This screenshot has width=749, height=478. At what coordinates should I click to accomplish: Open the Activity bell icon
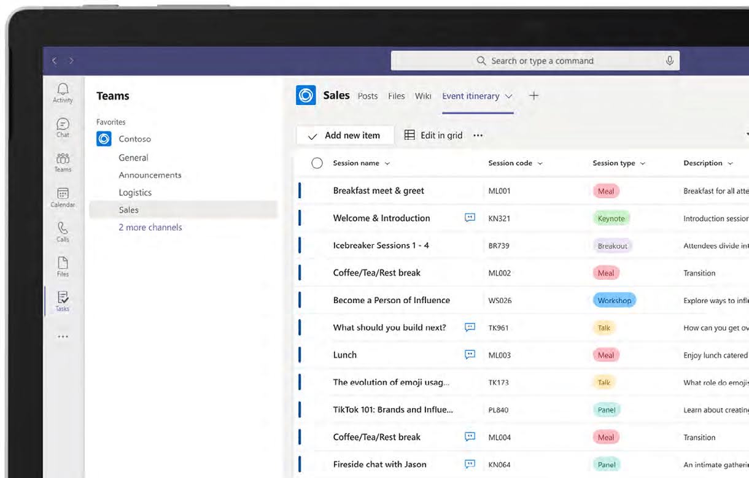(x=63, y=90)
